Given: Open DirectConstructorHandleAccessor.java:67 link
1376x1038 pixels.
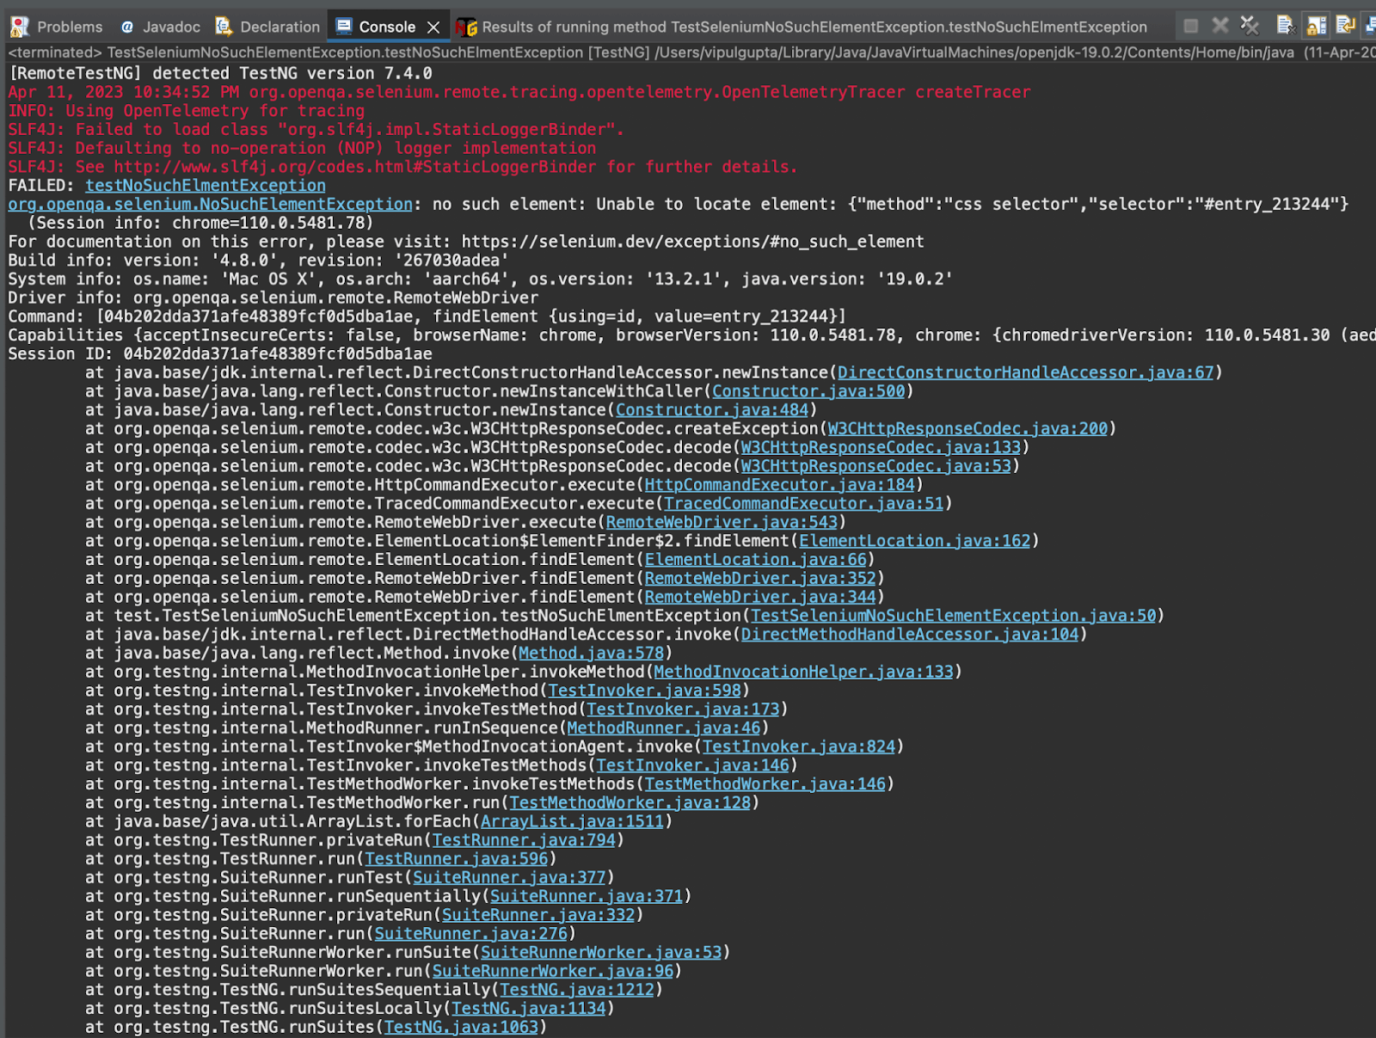Looking at the screenshot, I should tap(1026, 372).
